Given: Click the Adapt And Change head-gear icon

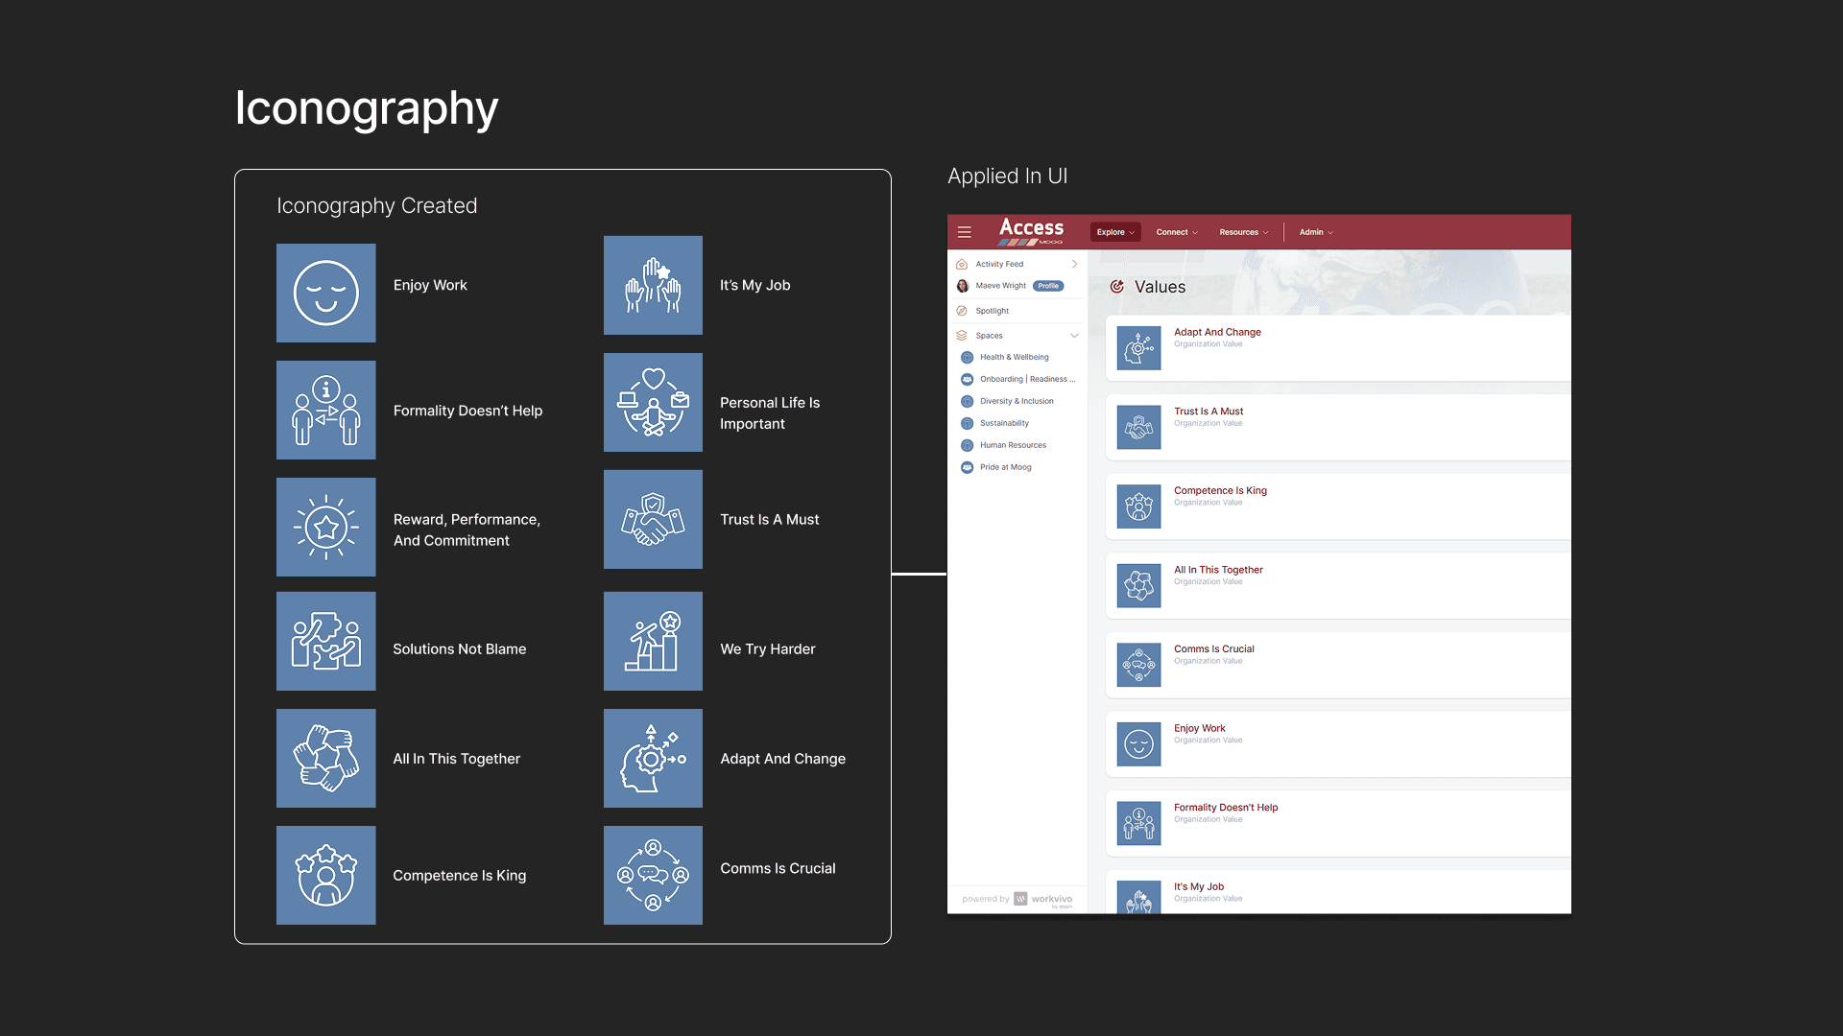Looking at the screenshot, I should [x=653, y=758].
